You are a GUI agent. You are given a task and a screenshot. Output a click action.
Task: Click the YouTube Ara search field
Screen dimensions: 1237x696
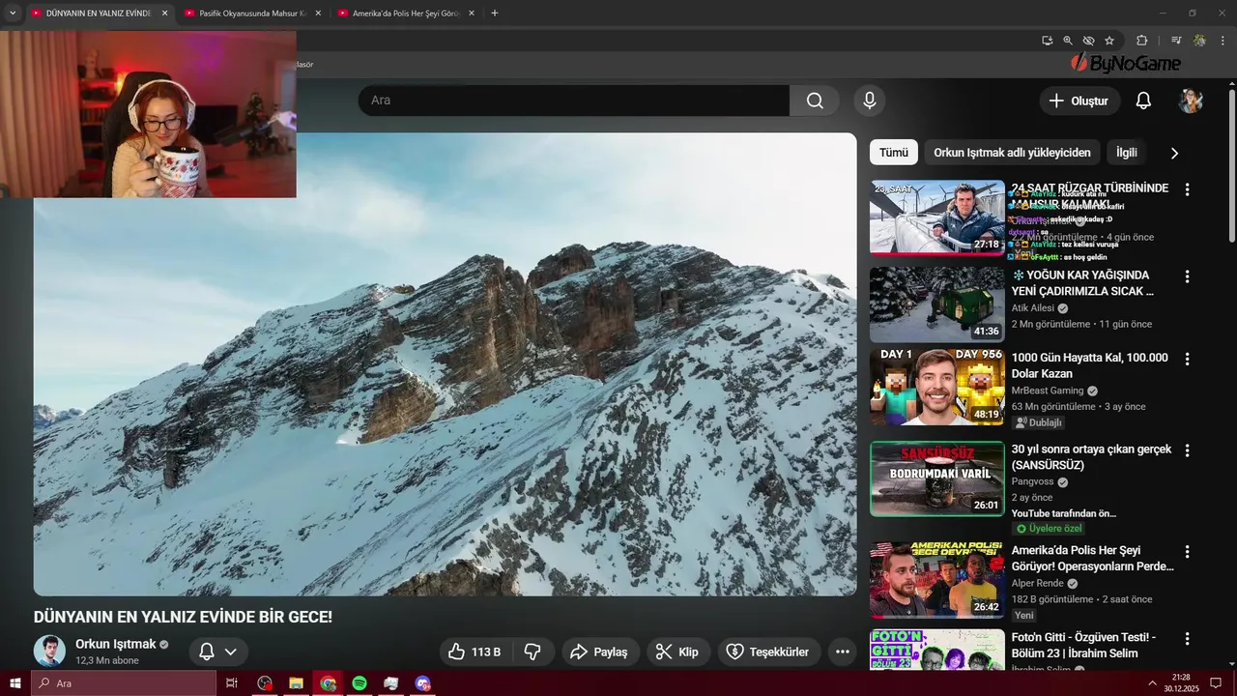click(x=574, y=101)
